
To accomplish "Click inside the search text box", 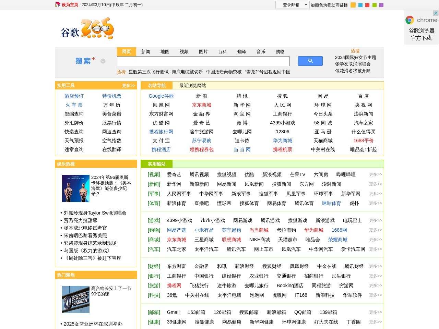I will [x=203, y=61].
